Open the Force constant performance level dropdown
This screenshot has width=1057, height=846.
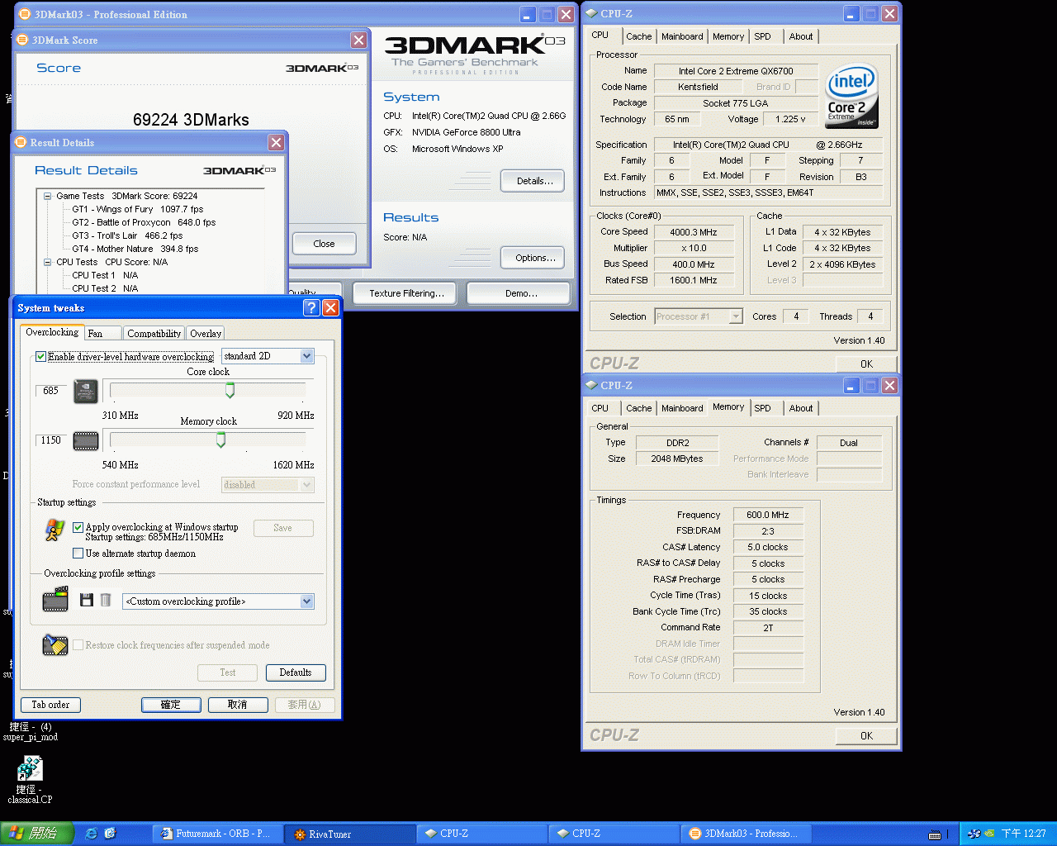tap(268, 485)
